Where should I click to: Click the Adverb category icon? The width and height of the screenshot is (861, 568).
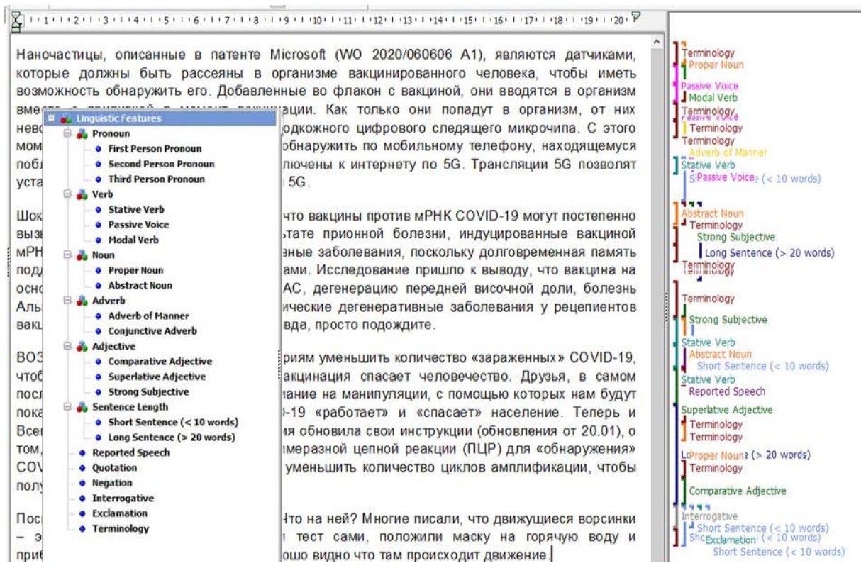pyautogui.click(x=82, y=301)
